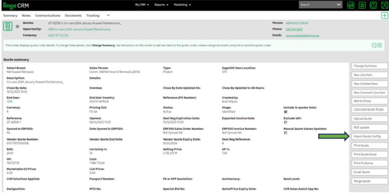
Task: Check Manual Quote Values Updated box
Action: 286,133
